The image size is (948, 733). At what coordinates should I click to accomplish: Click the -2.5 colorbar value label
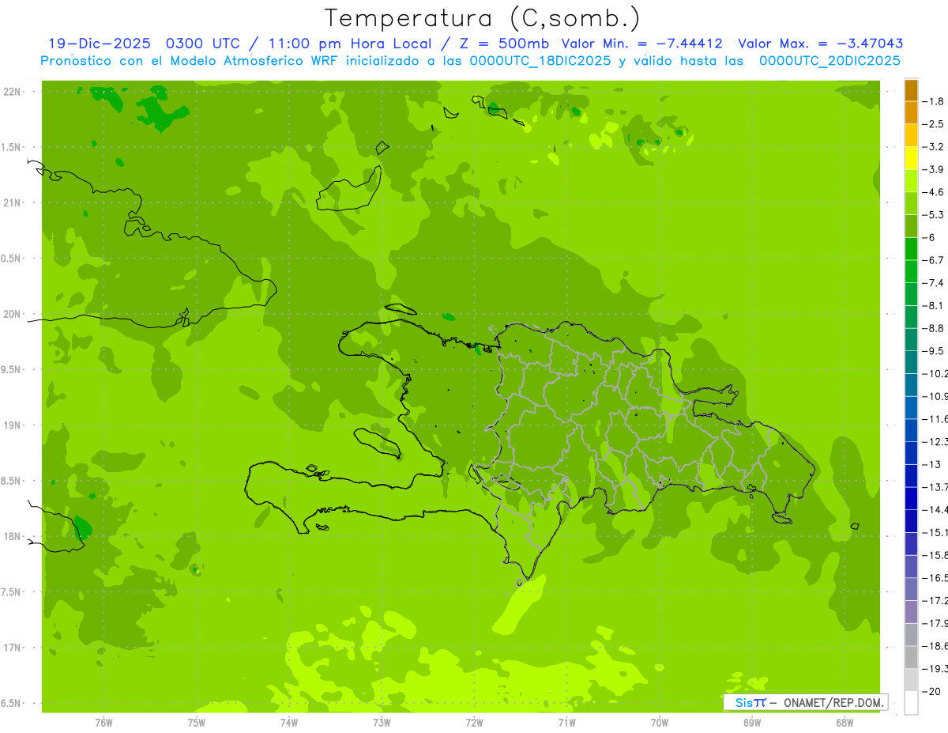pyautogui.click(x=933, y=124)
